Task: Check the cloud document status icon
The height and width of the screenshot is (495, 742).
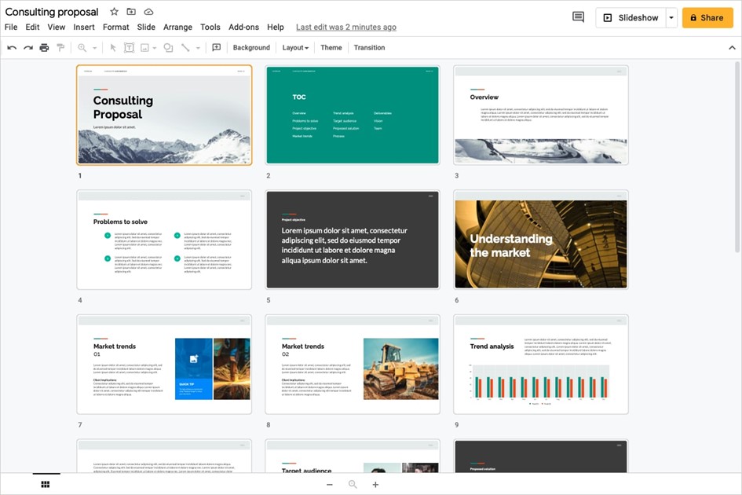Action: pyautogui.click(x=148, y=12)
